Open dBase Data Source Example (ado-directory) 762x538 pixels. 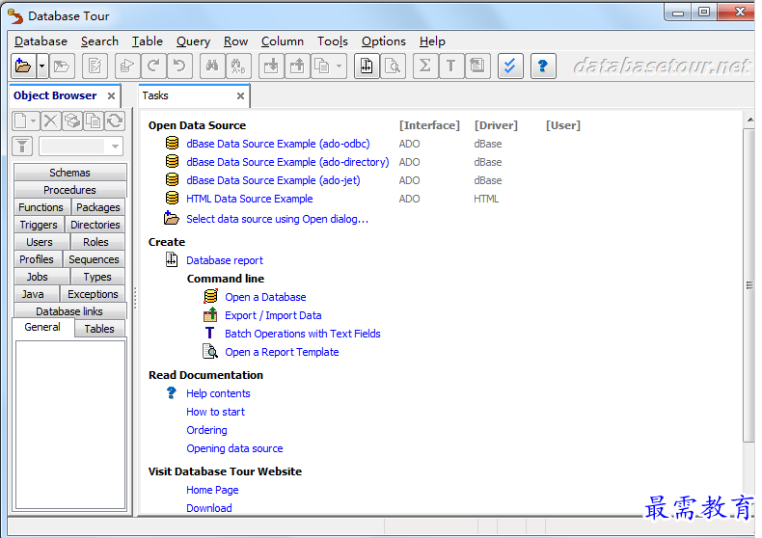pos(287,162)
